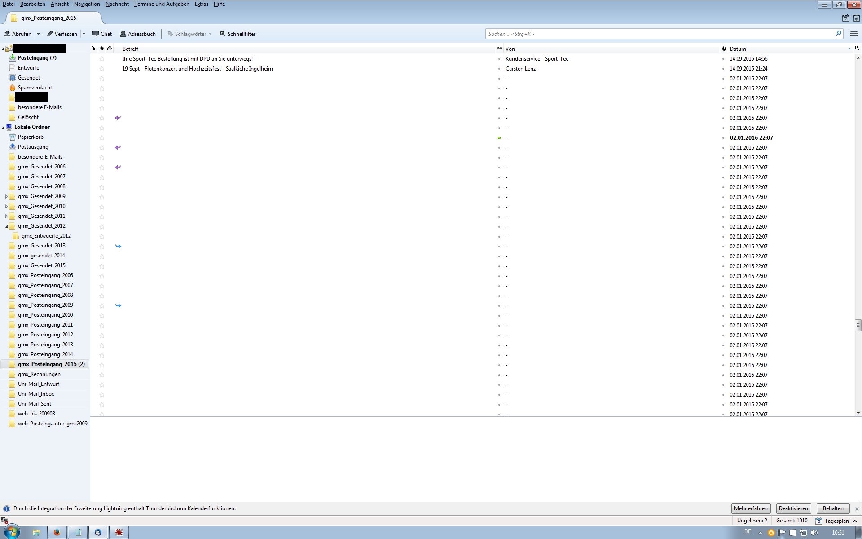The image size is (862, 539).
Task: Sort by attachment paperclip column icon
Action: click(110, 49)
